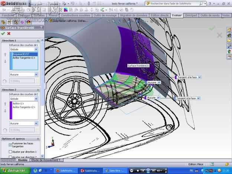Image resolution: width=232 pixels, height=174 pixels.
Task: Click the print icon in top toolbar
Action: [64, 4]
